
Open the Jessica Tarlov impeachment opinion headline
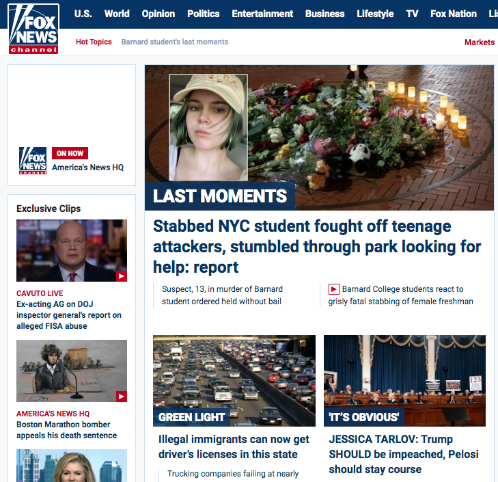coord(404,454)
